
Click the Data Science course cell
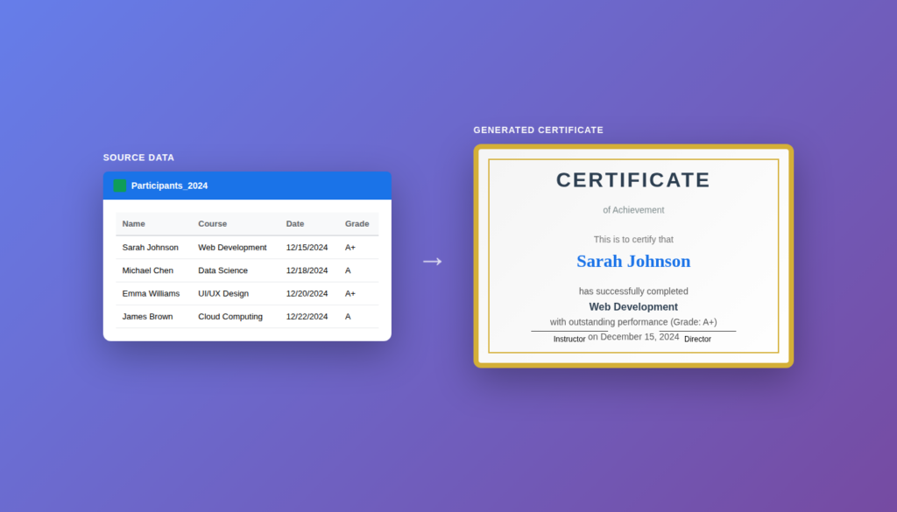click(x=222, y=270)
